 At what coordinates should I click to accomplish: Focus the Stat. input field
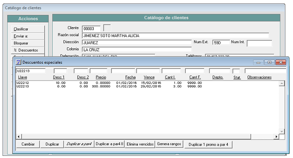pyautogui.click(x=236, y=71)
